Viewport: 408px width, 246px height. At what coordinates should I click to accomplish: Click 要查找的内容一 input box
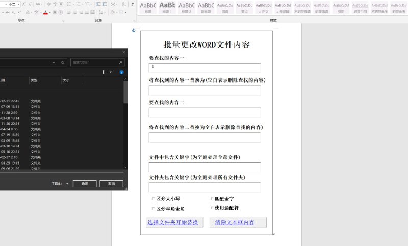(205, 68)
